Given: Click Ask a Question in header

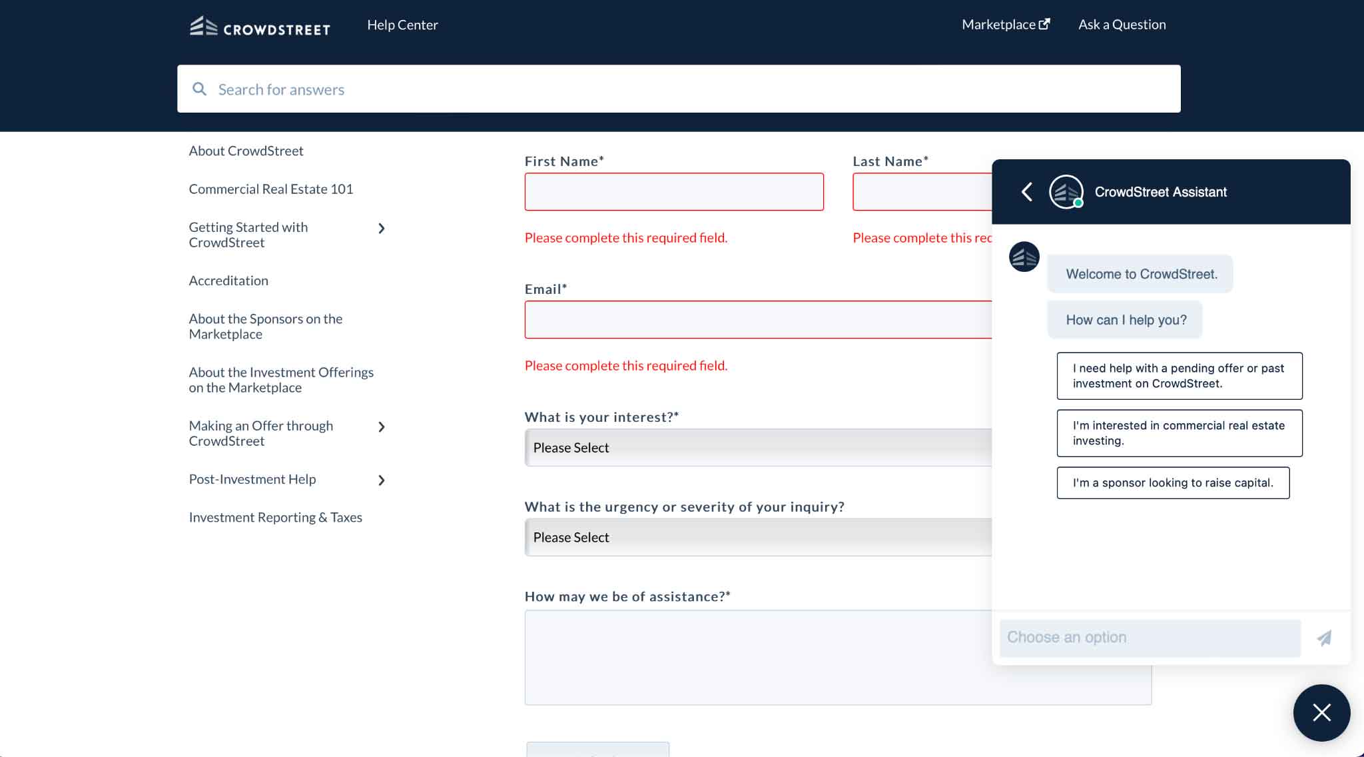Looking at the screenshot, I should click(1122, 25).
